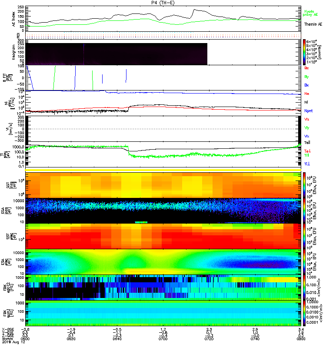
Task: Click the 0600 time tick label
Action: [x=25, y=339]
